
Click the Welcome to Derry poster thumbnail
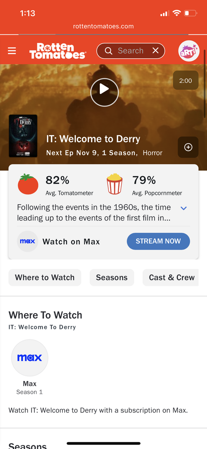[23, 136]
